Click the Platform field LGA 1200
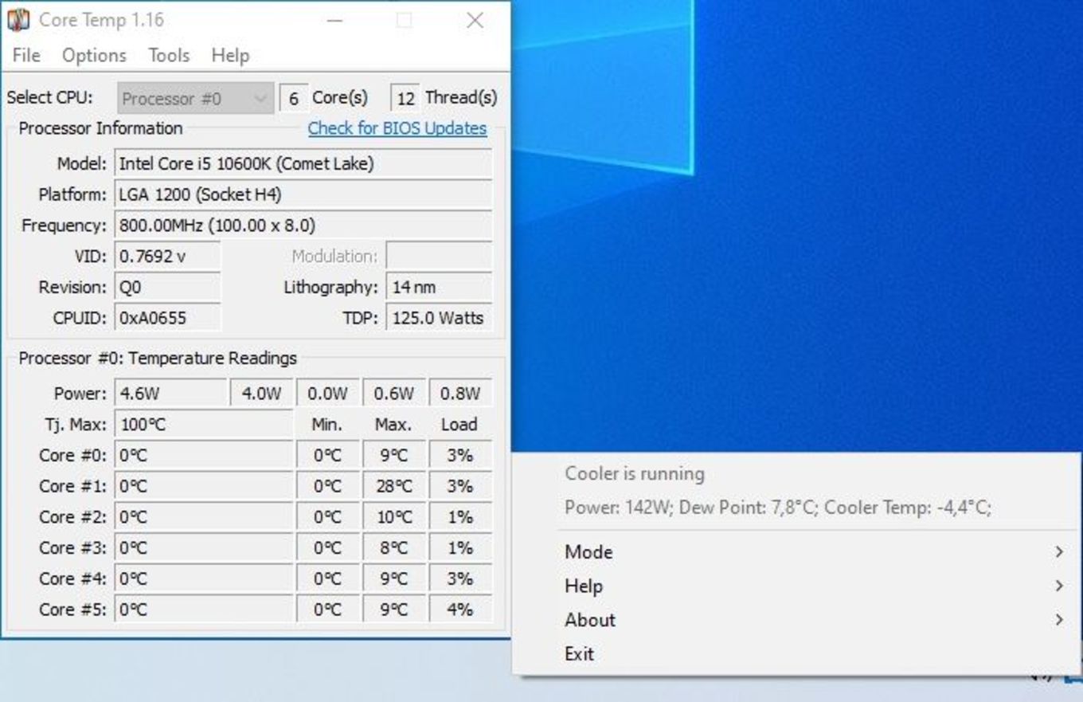This screenshot has height=702, width=1083. coord(303,194)
